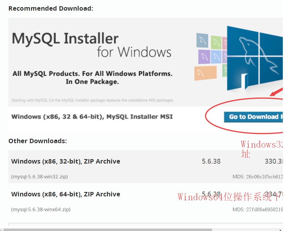Click the right scroll arrow on the horizontal scrollbar
Screen dimensions: 284x231
pos(281,230)
